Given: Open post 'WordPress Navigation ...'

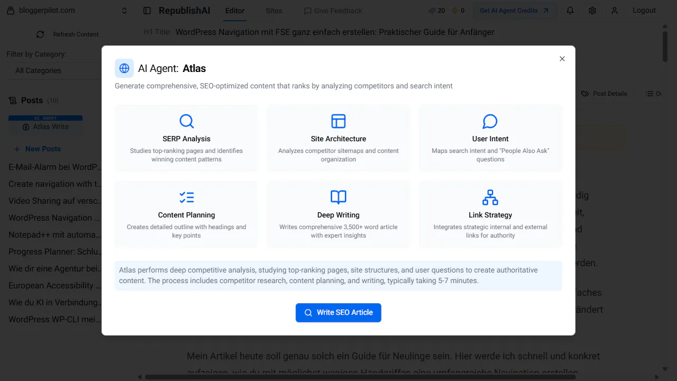Looking at the screenshot, I should coord(54,218).
